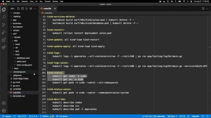The image size is (211, 118).
Task: Open the Accounts menu icon
Action: point(4,103)
